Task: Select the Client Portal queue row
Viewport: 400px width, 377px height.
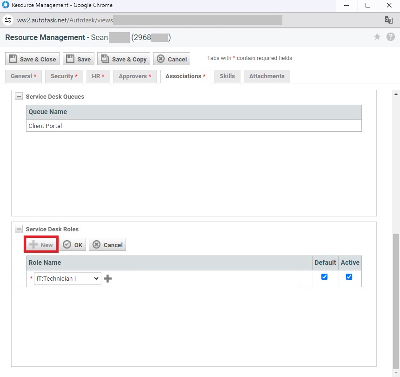Action: tap(193, 126)
